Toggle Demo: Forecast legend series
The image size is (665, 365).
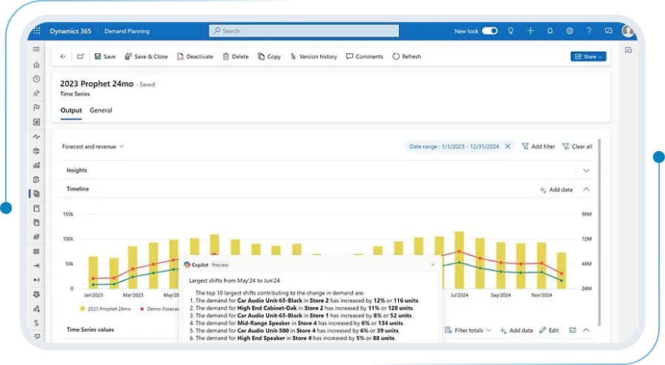(x=159, y=309)
